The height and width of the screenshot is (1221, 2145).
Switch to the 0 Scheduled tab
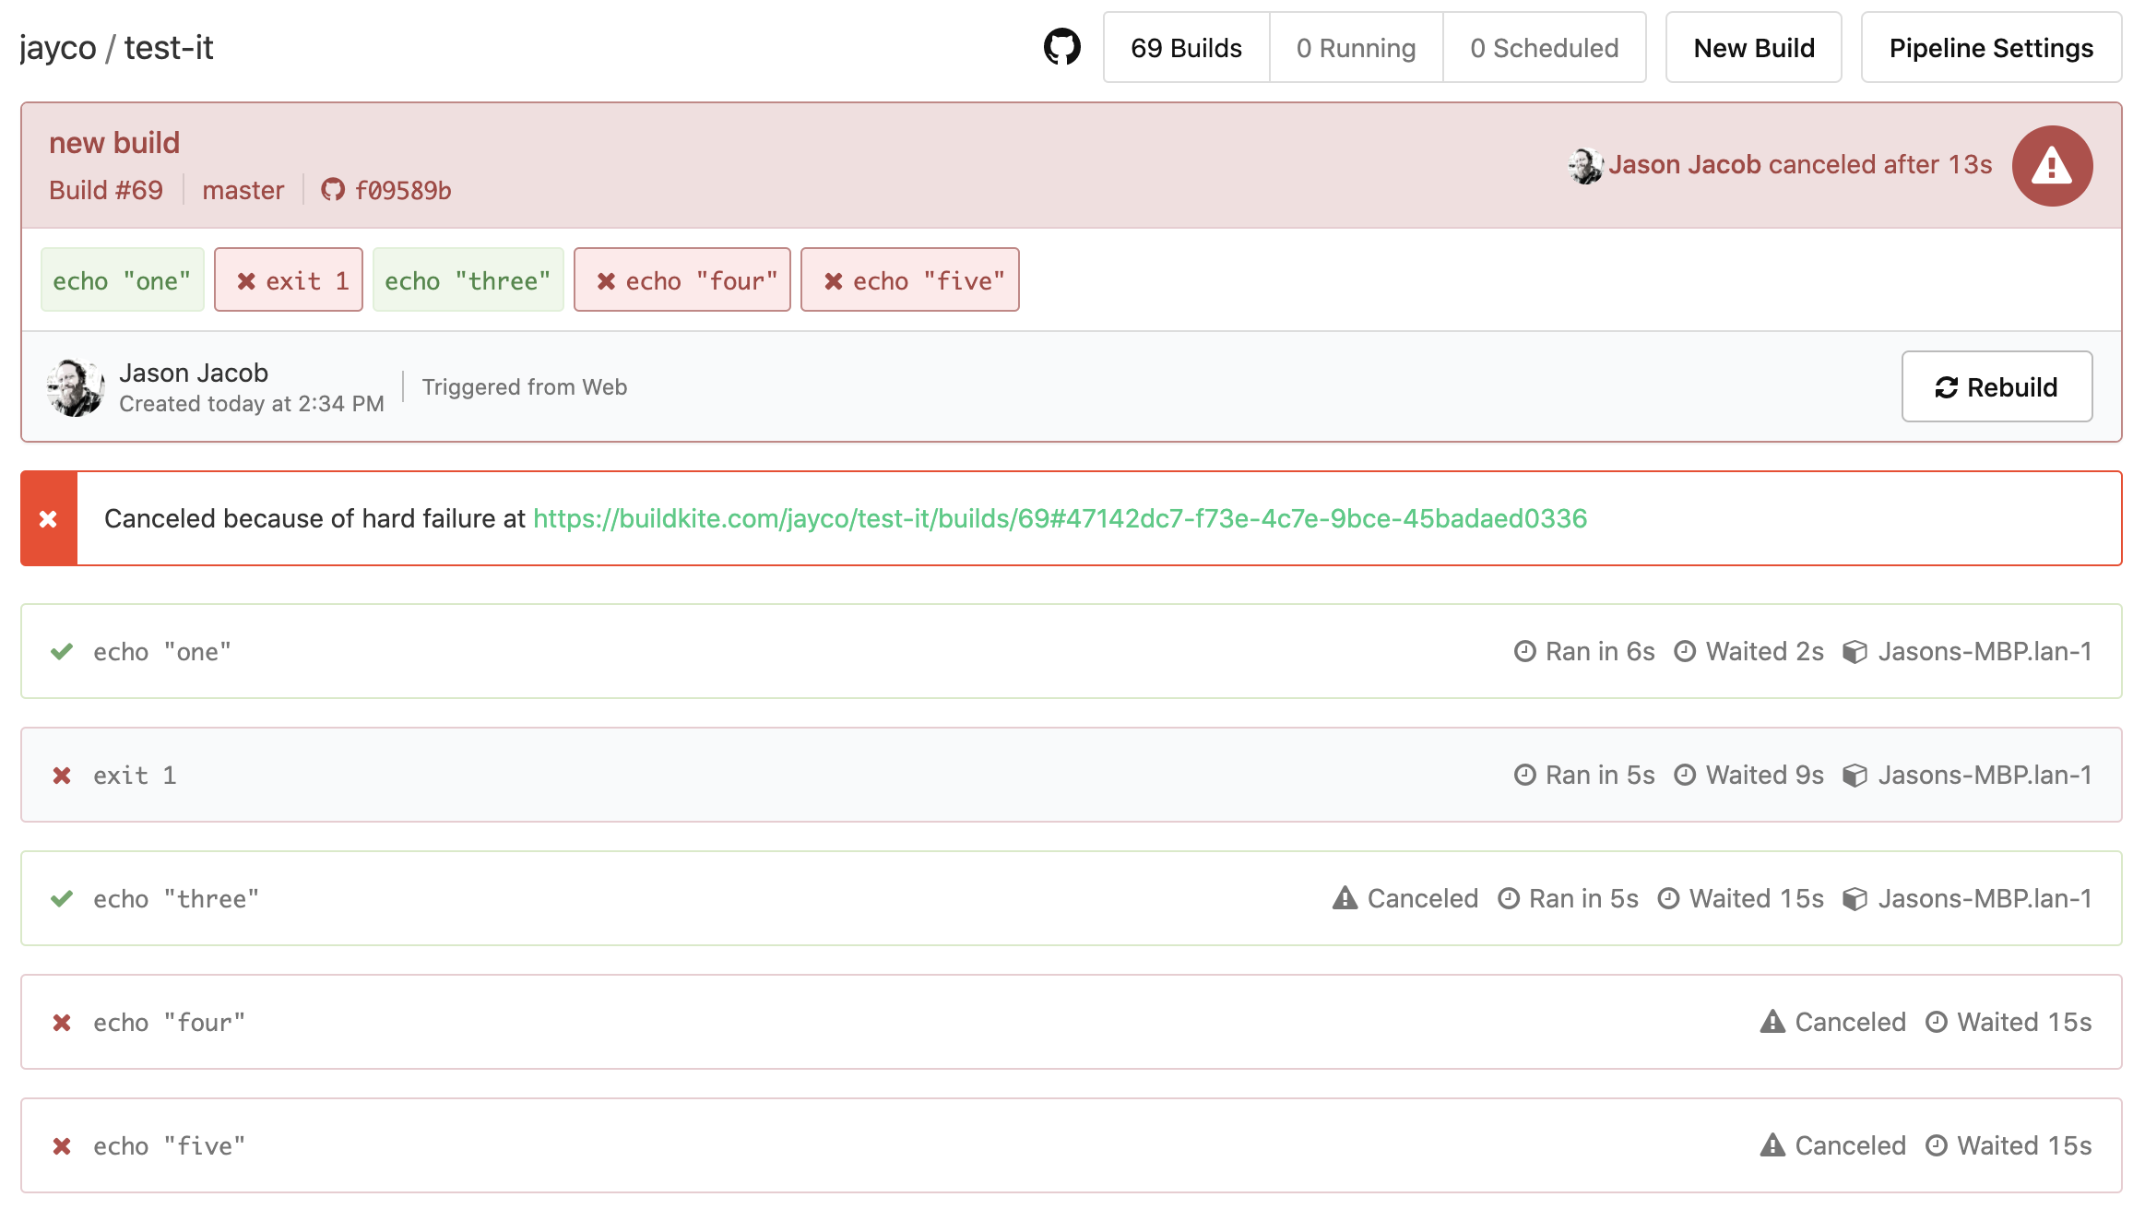(x=1544, y=48)
